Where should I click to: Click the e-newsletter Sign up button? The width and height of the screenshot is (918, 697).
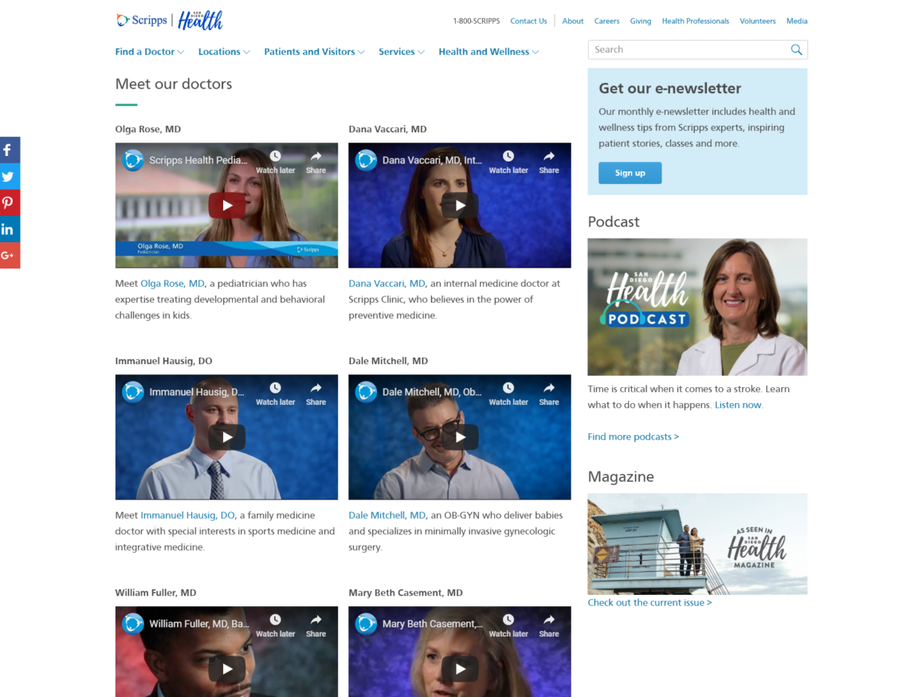630,173
